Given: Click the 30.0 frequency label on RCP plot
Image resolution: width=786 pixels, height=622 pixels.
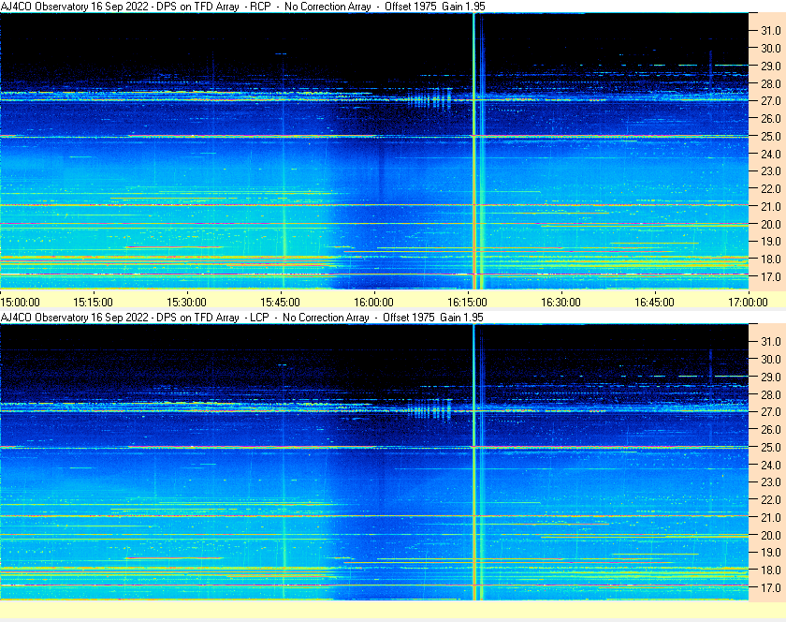Looking at the screenshot, I should pos(771,48).
